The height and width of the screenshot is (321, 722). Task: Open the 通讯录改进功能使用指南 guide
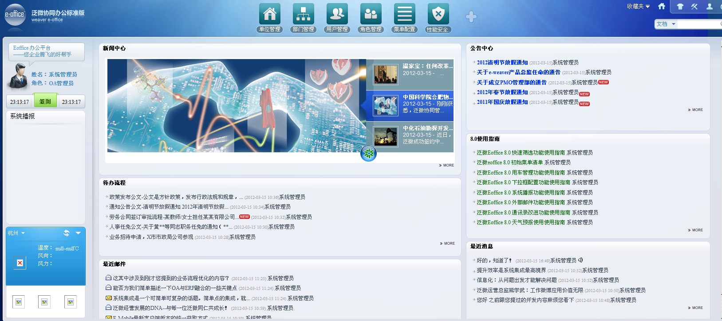(524, 213)
